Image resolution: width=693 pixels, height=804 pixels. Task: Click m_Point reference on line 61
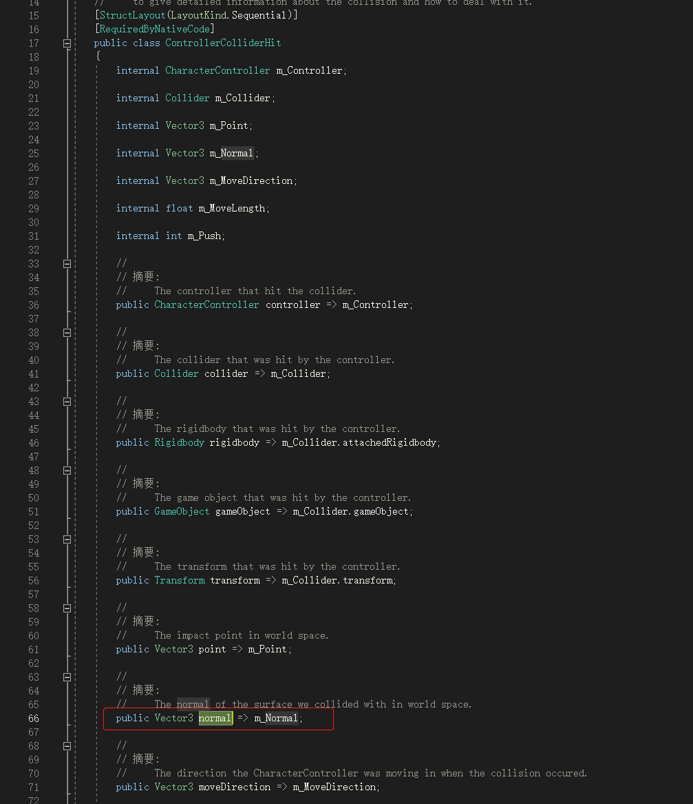tap(268, 650)
